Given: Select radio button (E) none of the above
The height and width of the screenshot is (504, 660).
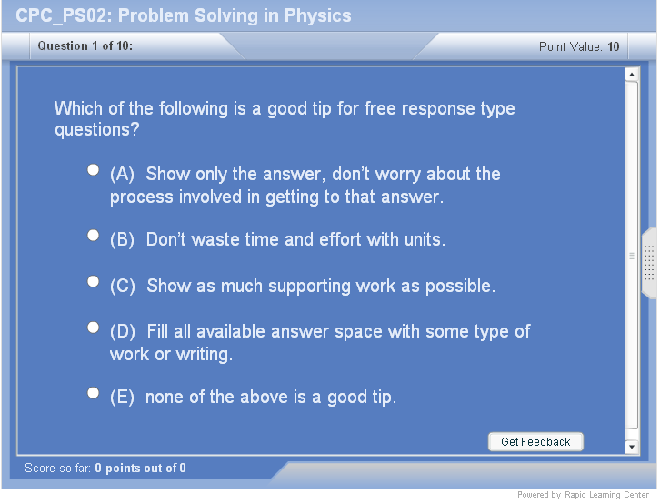Looking at the screenshot, I should (93, 393).
